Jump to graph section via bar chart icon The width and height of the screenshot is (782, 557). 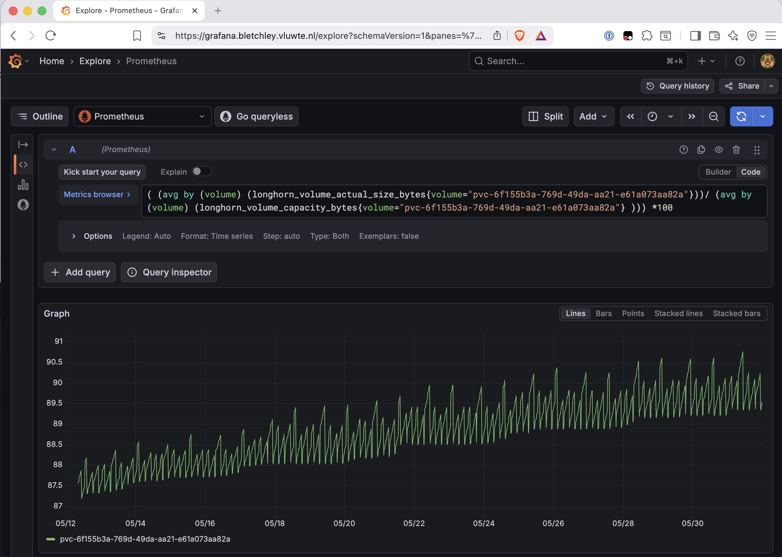[23, 185]
